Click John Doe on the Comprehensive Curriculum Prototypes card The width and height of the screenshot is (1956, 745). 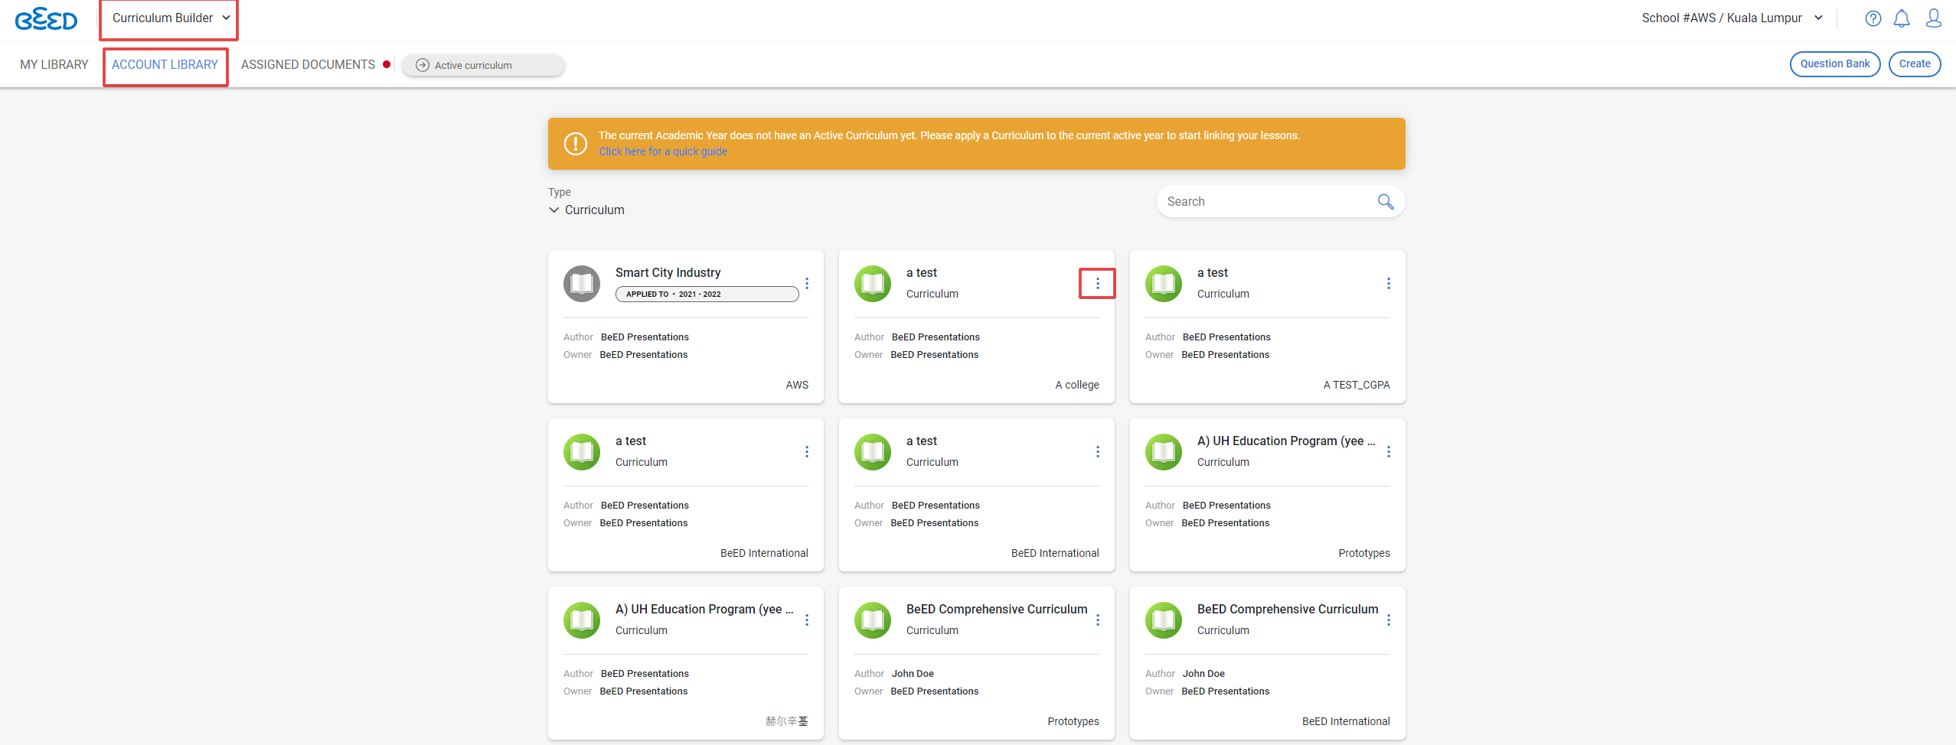(913, 674)
